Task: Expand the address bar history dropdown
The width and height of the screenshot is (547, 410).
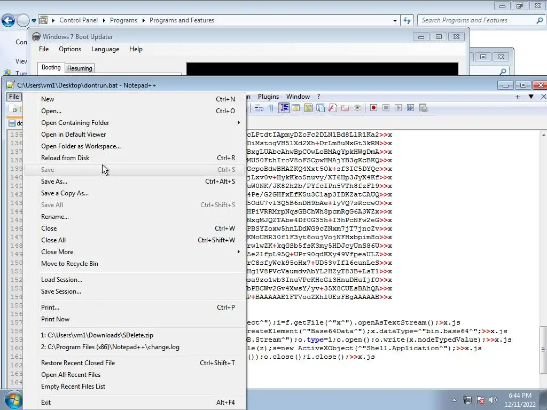Action: 395,21
